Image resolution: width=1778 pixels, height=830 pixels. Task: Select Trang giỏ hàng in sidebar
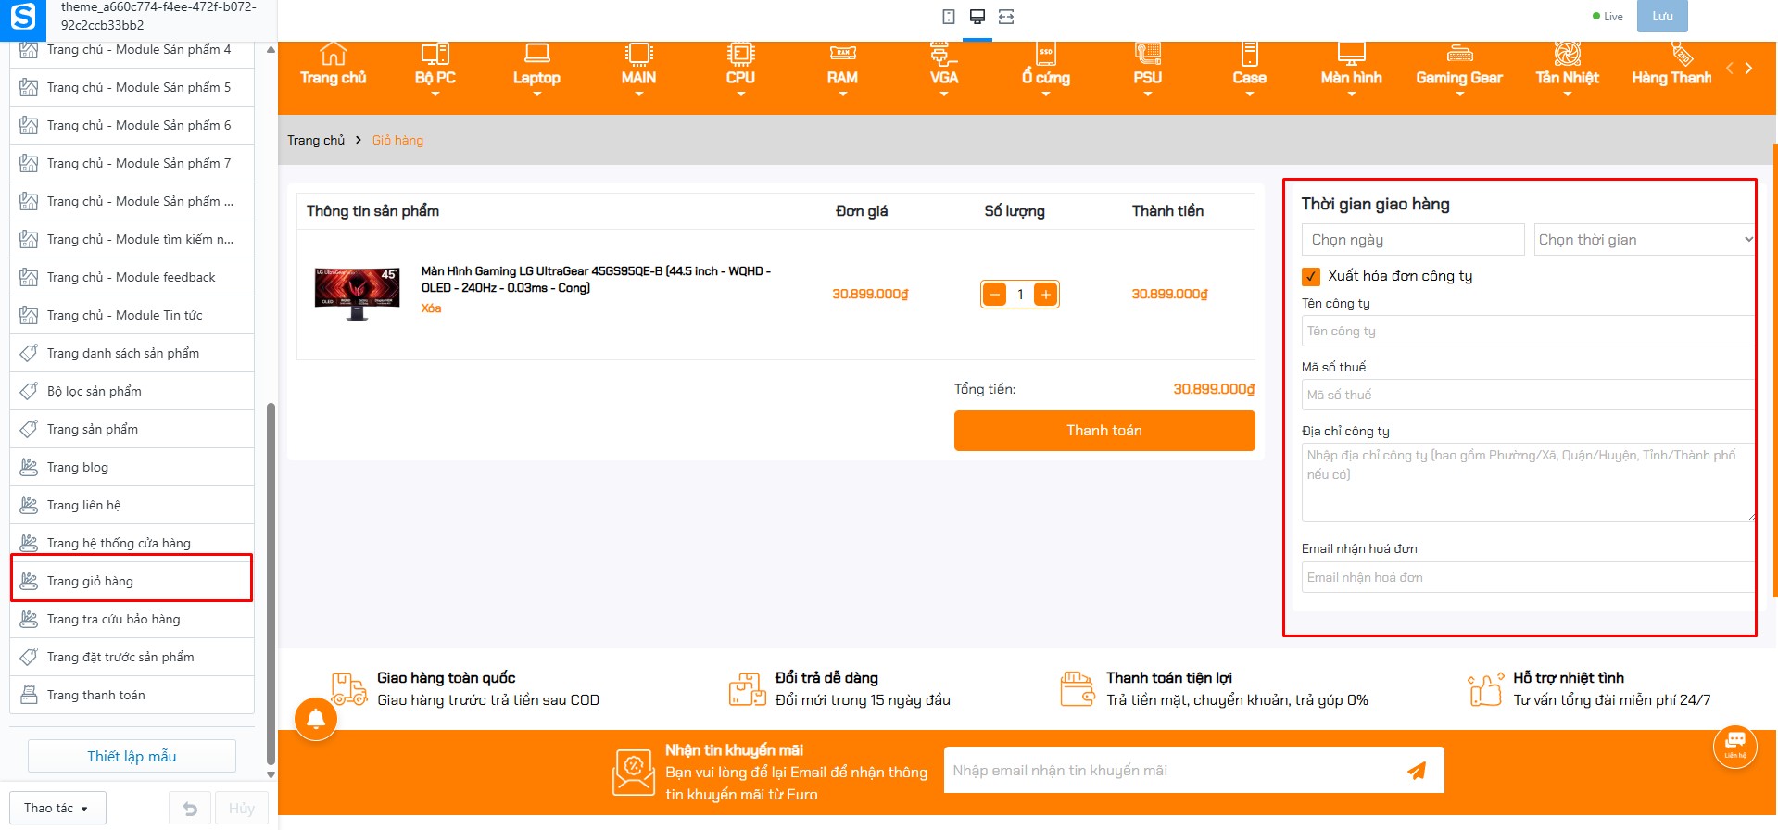132,581
